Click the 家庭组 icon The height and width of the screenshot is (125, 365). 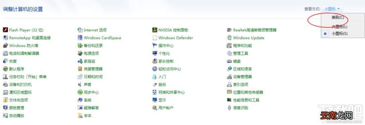pyautogui.click(x=80, y=61)
